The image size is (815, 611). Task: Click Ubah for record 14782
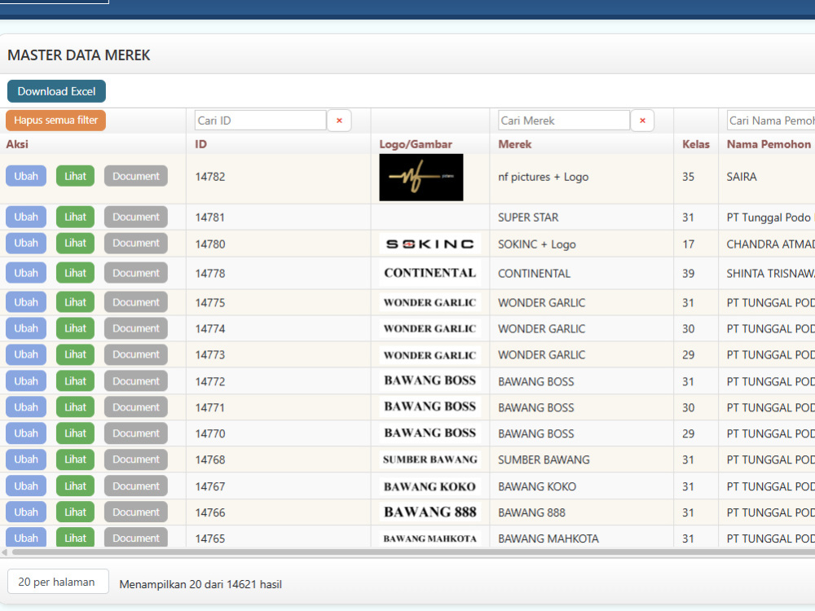(26, 176)
